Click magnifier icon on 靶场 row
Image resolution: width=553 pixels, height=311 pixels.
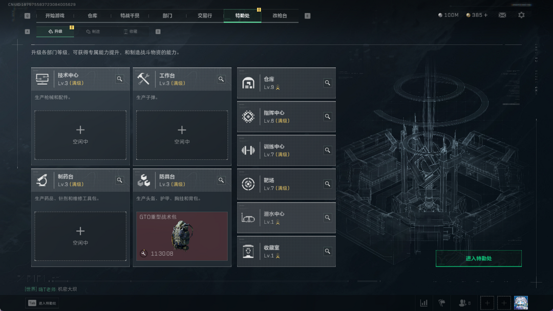tap(328, 184)
